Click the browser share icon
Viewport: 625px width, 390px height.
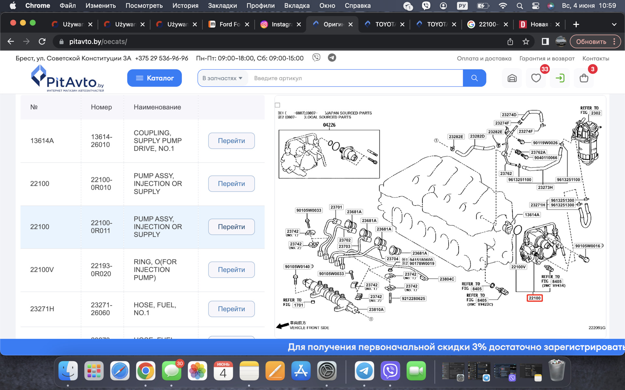(x=510, y=42)
